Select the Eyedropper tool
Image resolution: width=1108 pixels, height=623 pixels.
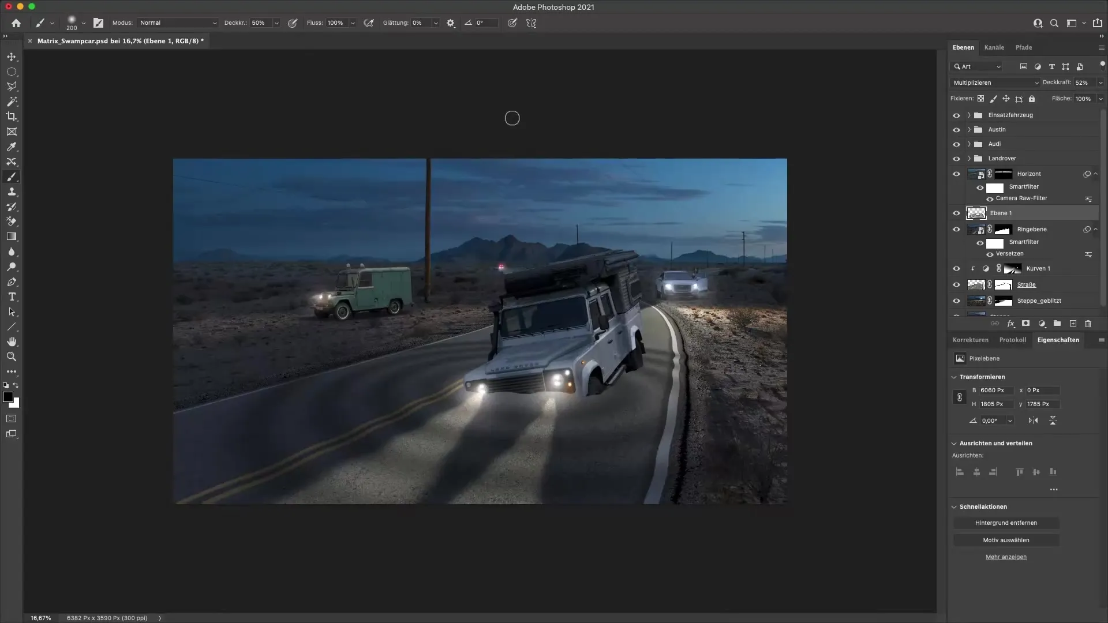click(12, 147)
